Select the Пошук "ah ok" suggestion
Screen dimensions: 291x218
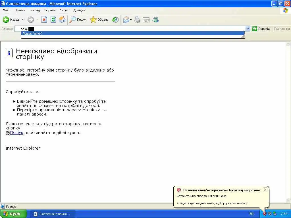[x=133, y=33]
